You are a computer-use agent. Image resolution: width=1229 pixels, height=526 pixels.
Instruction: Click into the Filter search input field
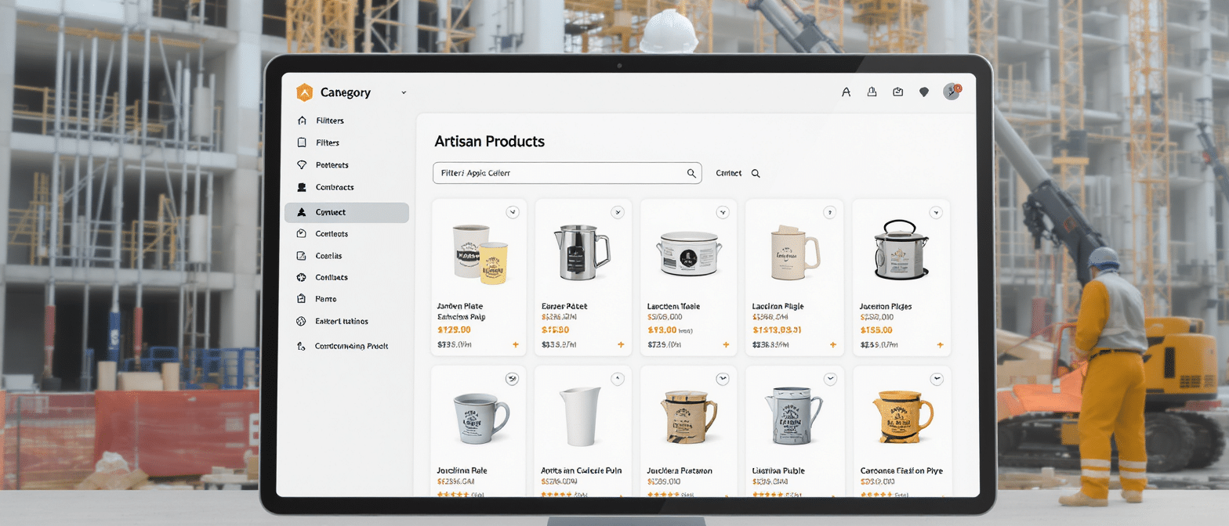click(x=556, y=173)
